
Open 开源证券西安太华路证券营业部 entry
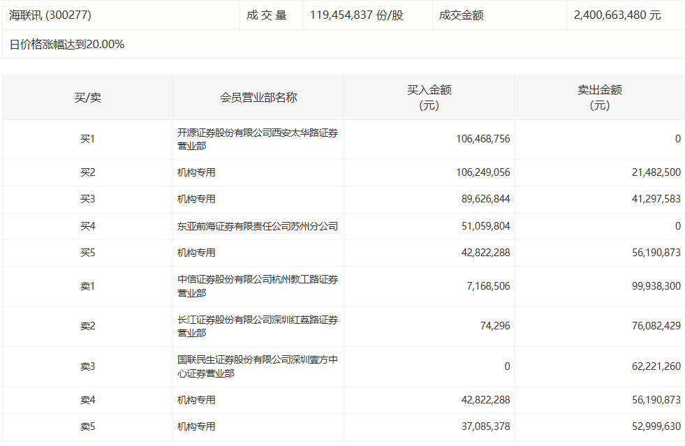pyautogui.click(x=257, y=139)
